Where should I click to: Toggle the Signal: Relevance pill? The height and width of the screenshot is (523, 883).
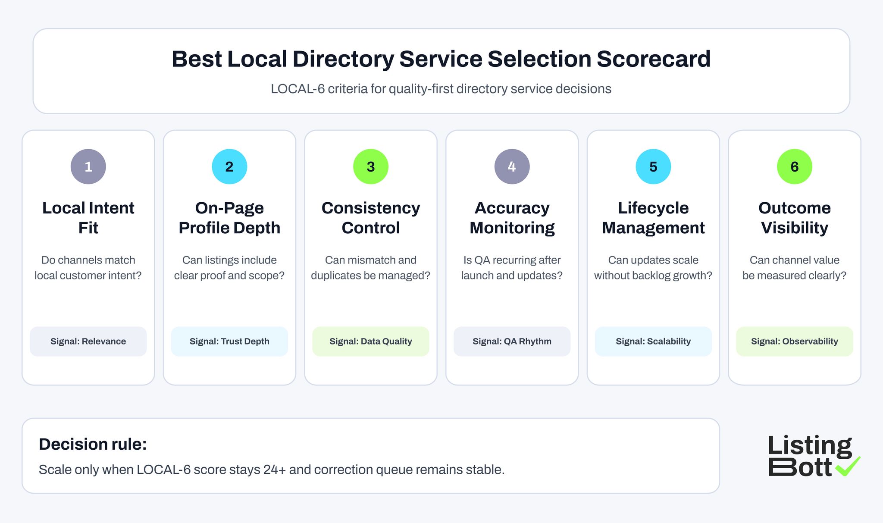tap(88, 341)
